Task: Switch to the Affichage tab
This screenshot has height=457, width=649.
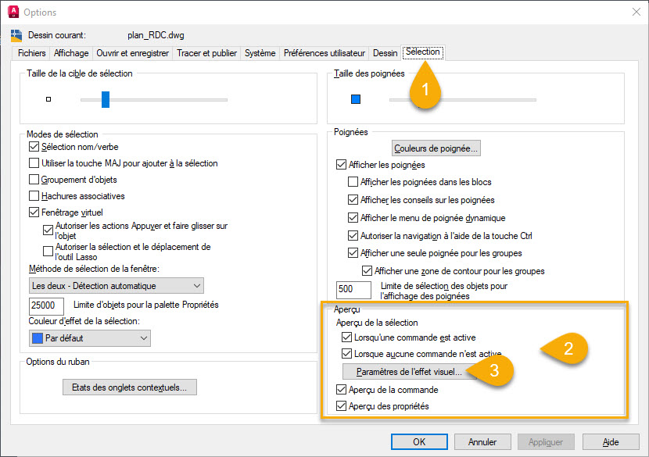Action: (71, 53)
